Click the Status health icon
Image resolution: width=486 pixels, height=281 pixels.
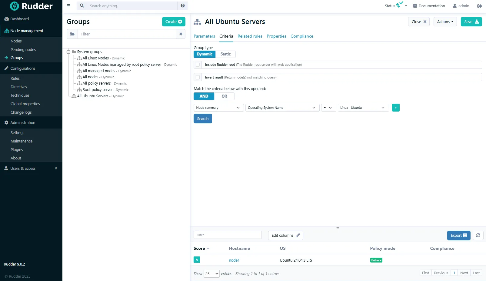400,5
